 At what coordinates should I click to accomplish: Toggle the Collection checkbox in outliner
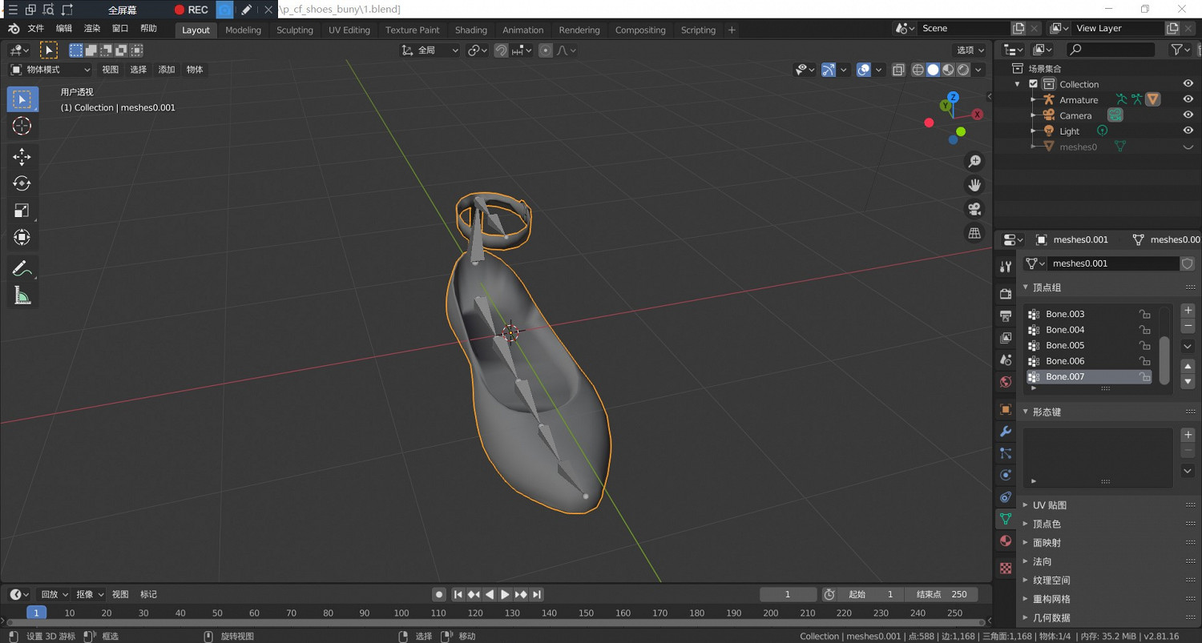coord(1033,84)
